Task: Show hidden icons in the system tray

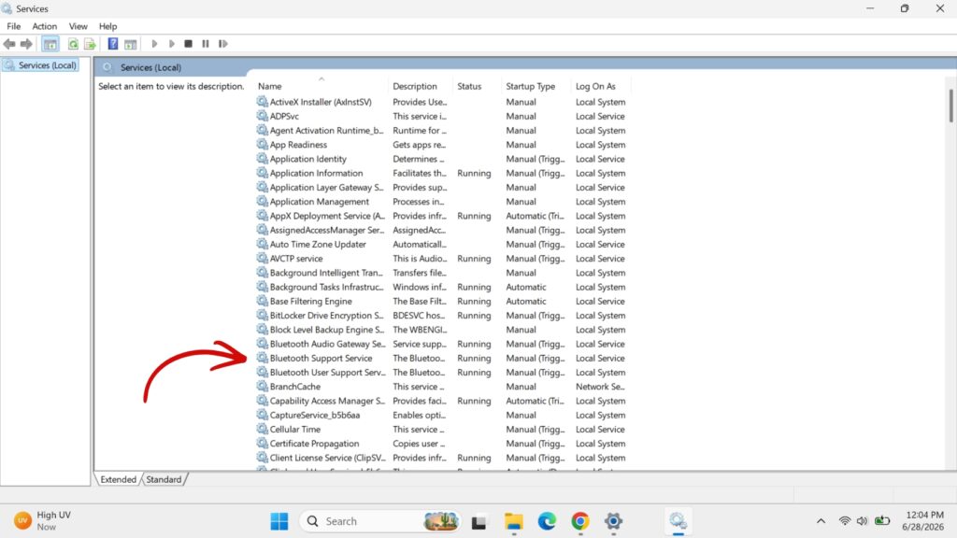Action: [821, 521]
